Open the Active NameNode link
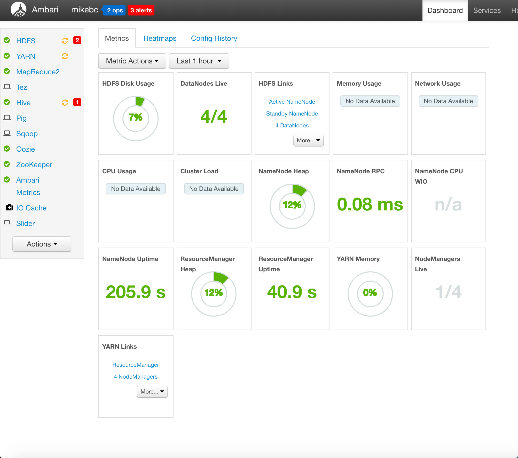This screenshot has height=458, width=518. [x=292, y=102]
